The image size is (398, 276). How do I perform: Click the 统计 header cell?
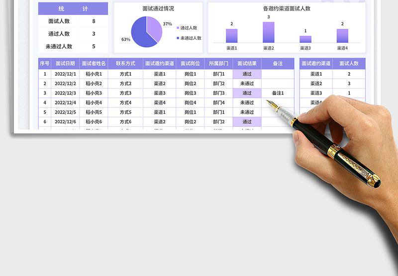pyautogui.click(x=73, y=8)
